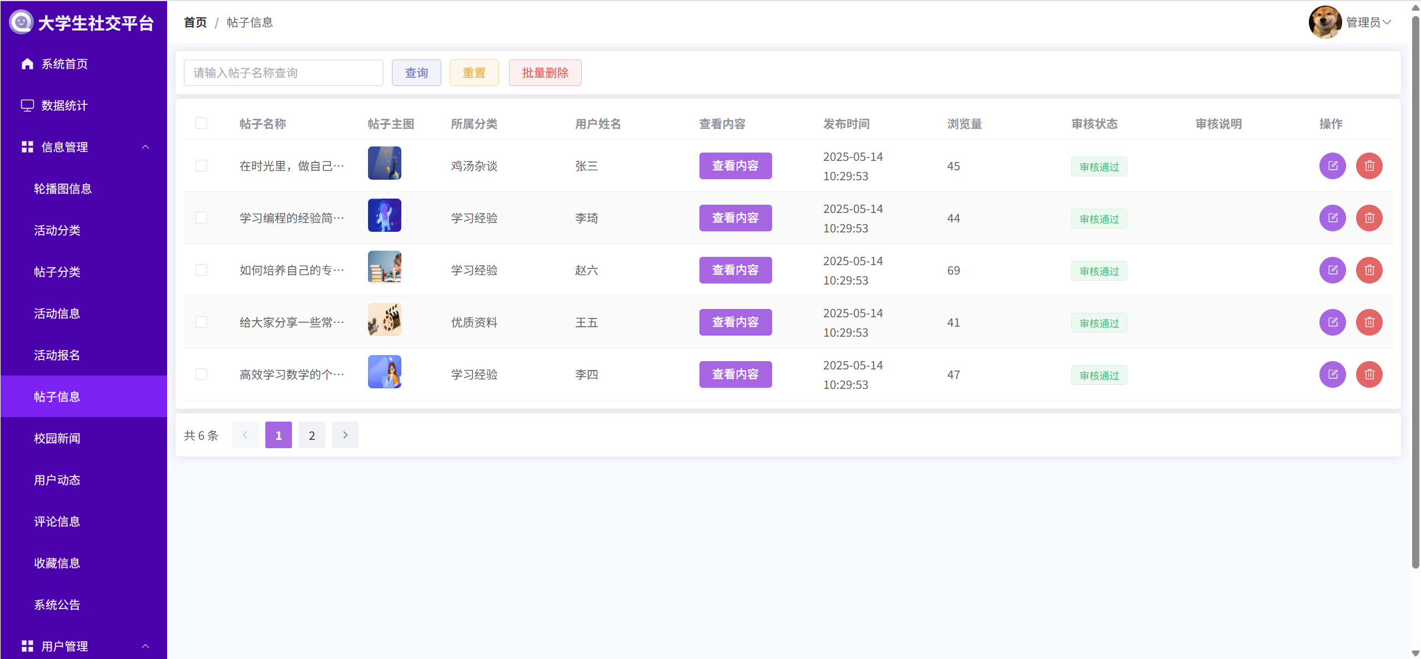Viewport: 1421px width, 659px height.
Task: Click the admin avatar picture
Action: click(1324, 22)
